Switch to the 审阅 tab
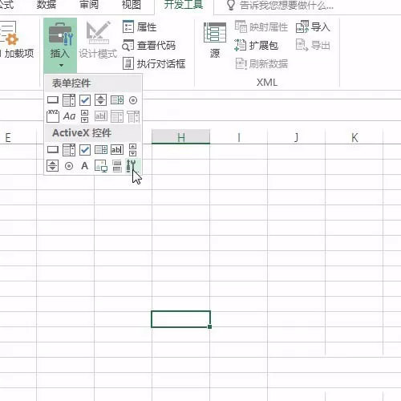Viewport: 401px width, 401px height. (x=89, y=4)
